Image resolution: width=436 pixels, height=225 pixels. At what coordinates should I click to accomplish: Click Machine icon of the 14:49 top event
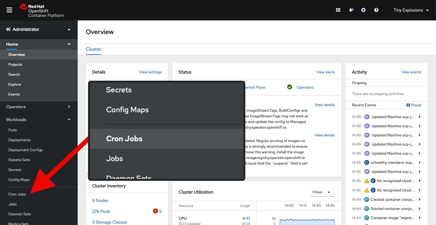tap(367, 117)
